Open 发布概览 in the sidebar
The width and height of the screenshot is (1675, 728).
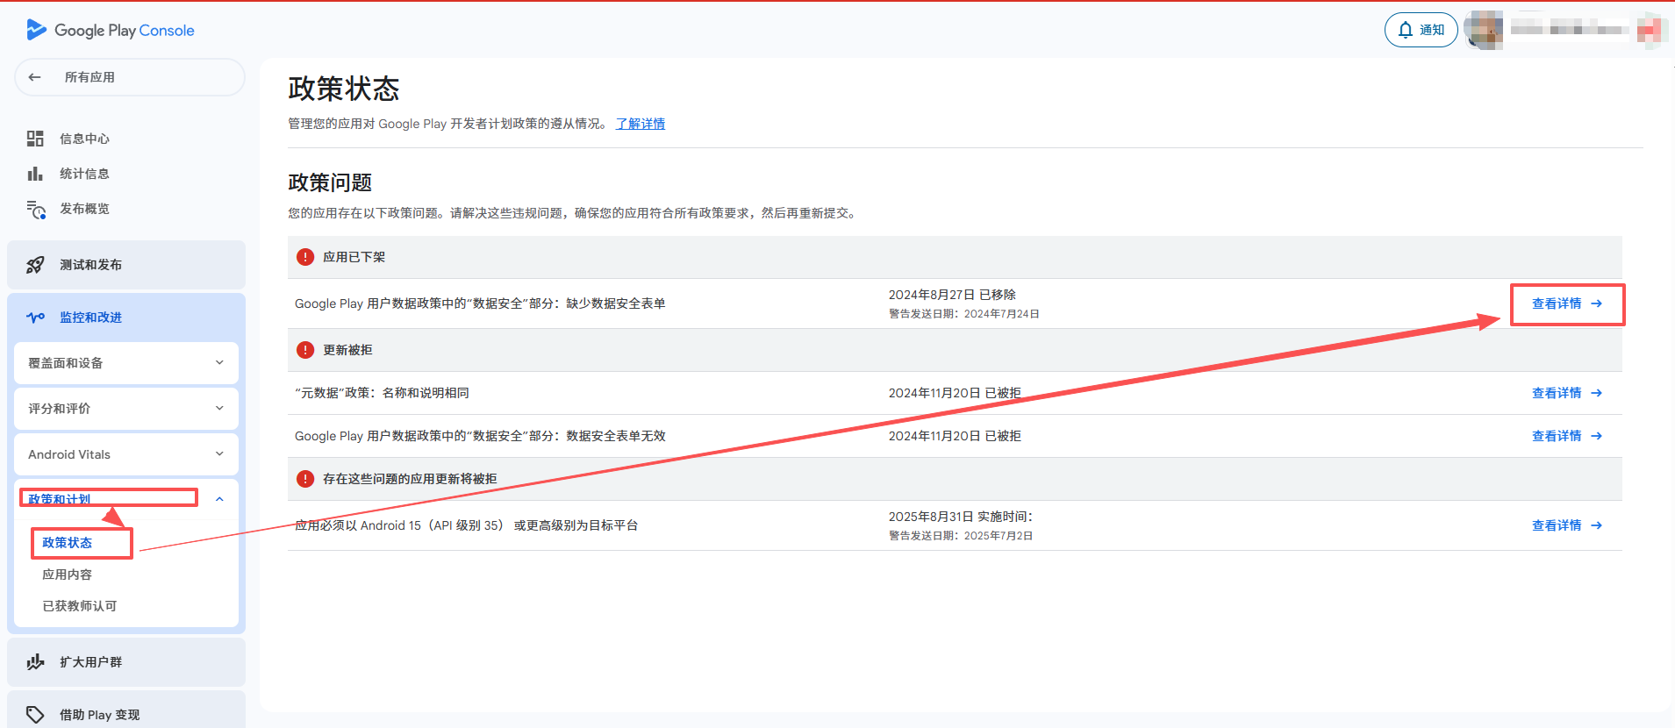click(x=84, y=209)
